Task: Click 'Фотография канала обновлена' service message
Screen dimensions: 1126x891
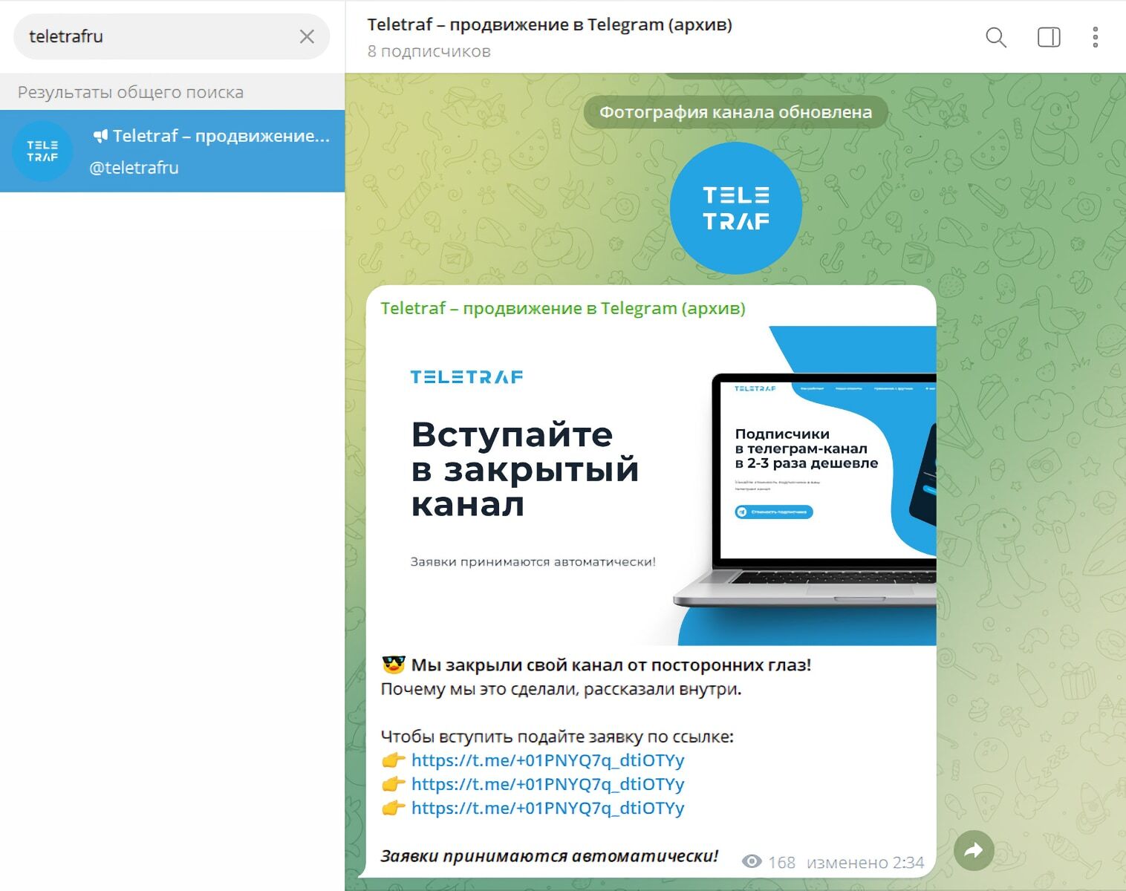Action: pos(735,112)
